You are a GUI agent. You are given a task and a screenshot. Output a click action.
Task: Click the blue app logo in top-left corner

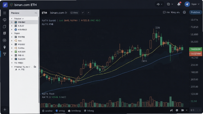(x=5, y=5)
